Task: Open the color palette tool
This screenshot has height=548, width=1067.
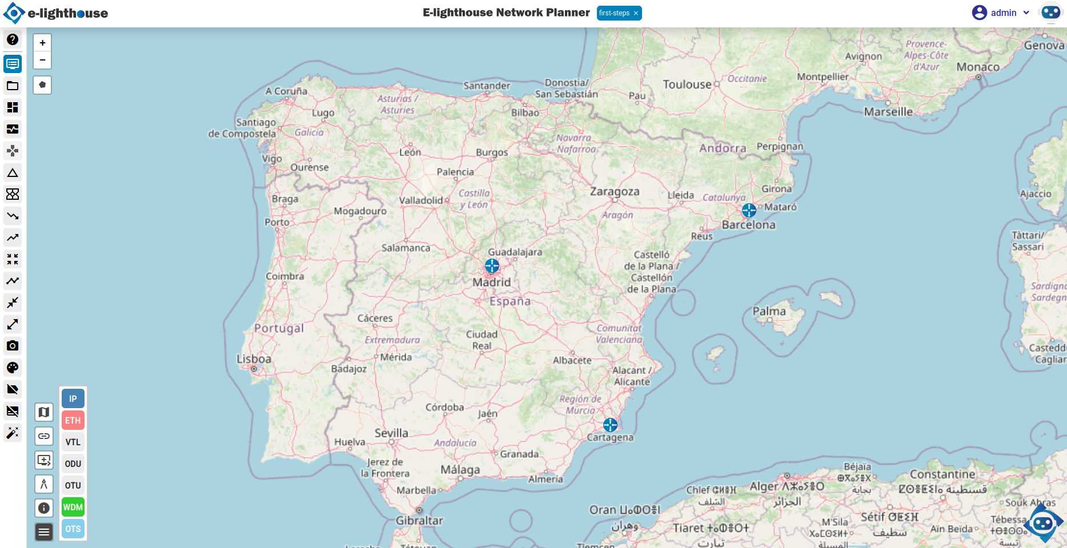Action: (x=12, y=367)
